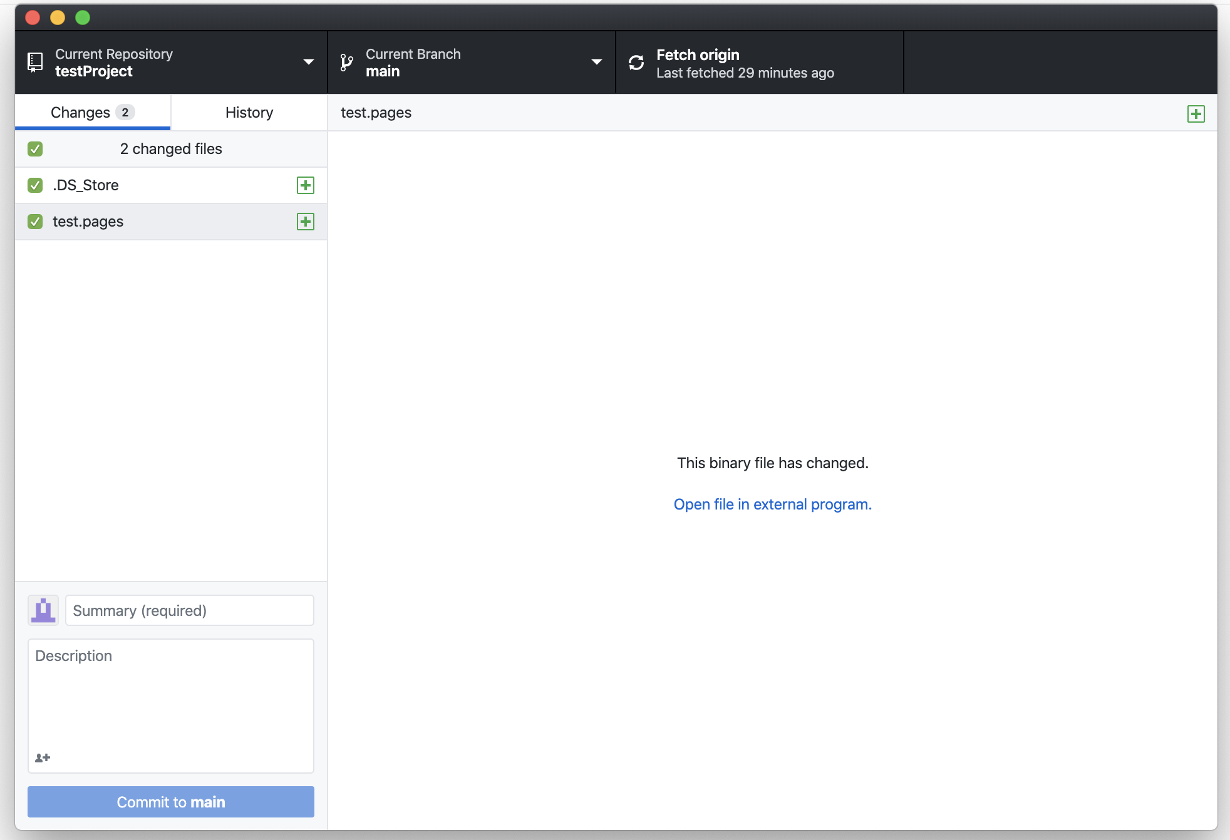Click the fetch origin sync arrows icon
1230x840 pixels.
tap(636, 63)
